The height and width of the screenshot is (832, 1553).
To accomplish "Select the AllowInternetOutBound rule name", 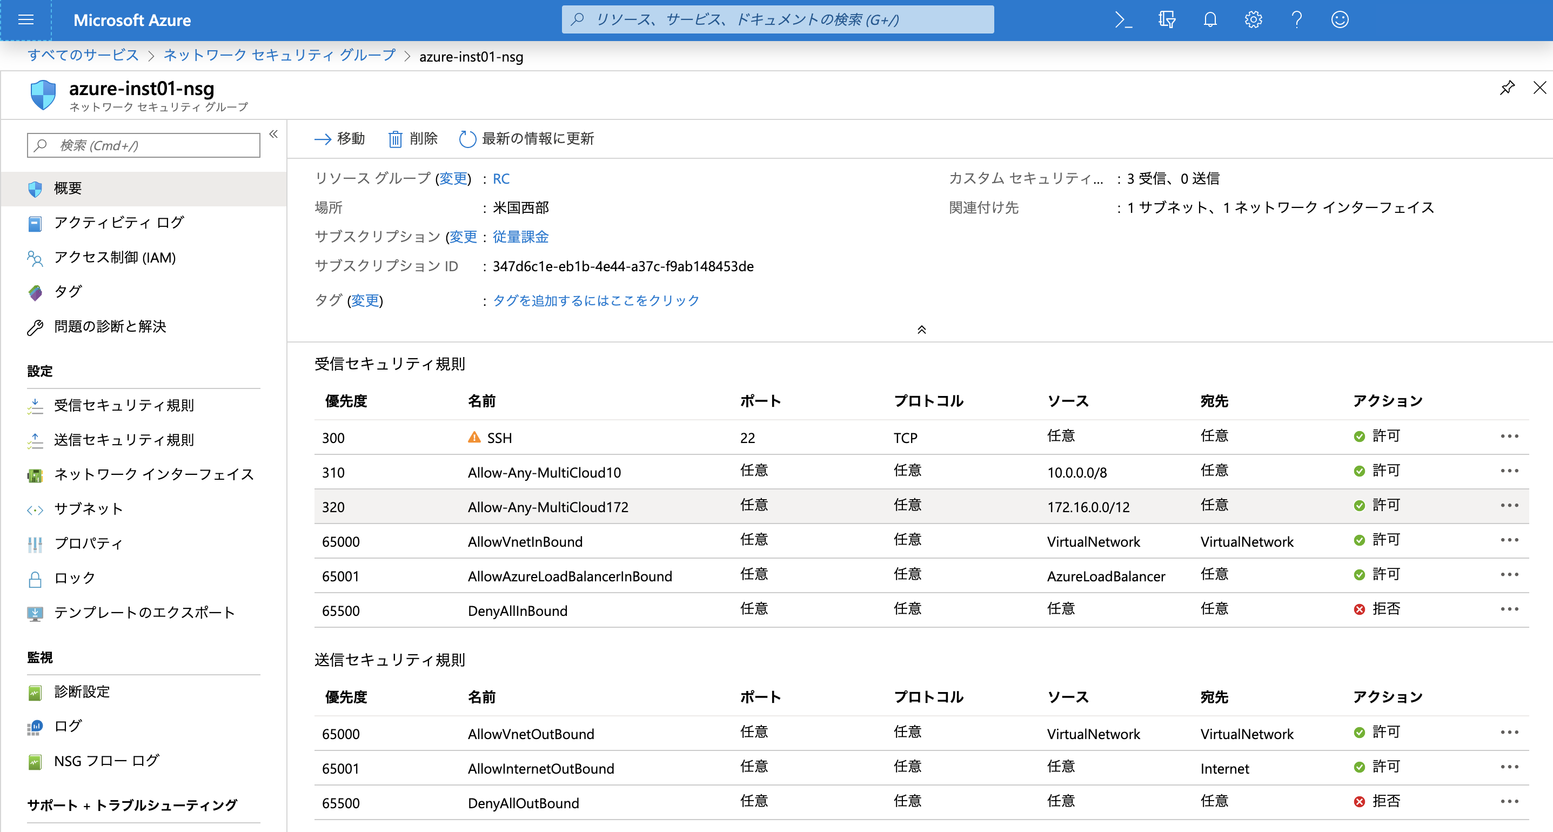I will tap(541, 769).
